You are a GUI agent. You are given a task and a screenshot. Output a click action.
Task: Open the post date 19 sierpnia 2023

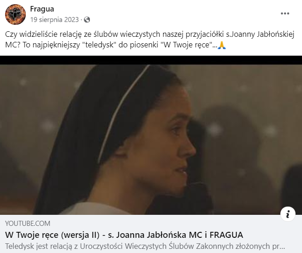[54, 20]
